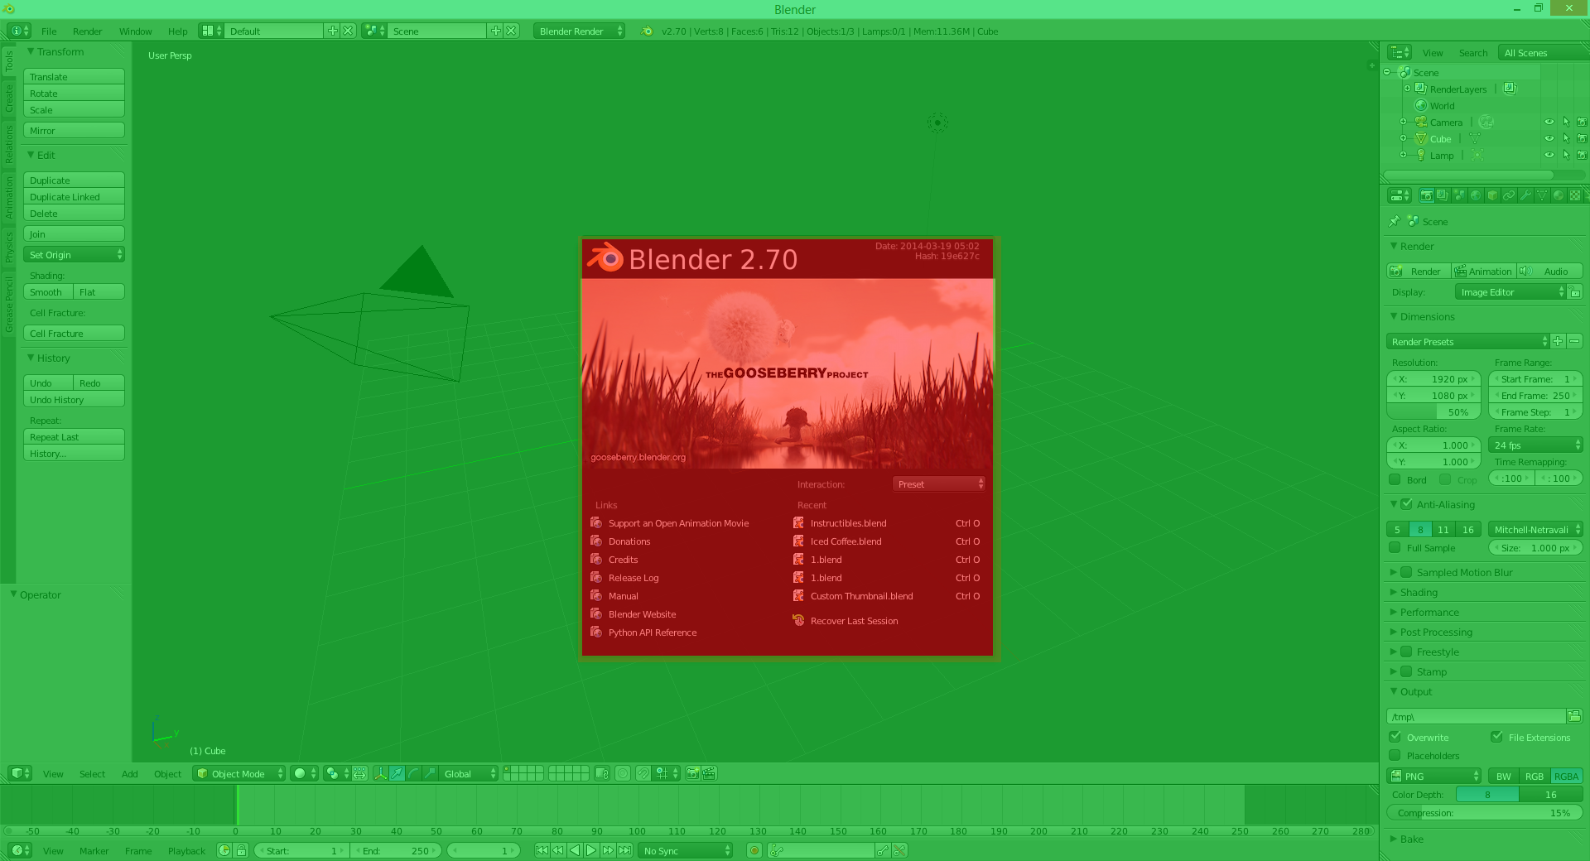
Task: Toggle Lamp renderability camera icon
Action: coord(1582,155)
